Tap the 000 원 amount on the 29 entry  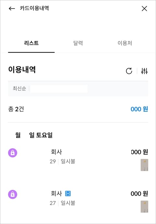point(139,152)
